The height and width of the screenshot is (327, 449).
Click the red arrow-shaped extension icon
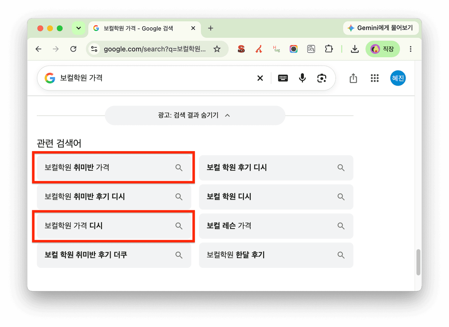click(259, 49)
